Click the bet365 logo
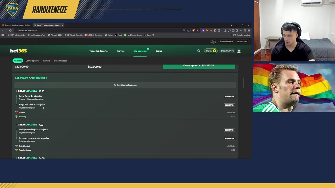 pos(18,51)
